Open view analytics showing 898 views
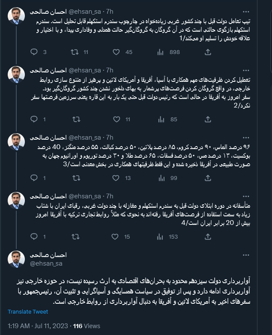Image resolution: width=272 pixels, height=335 pixels. [161, 52]
